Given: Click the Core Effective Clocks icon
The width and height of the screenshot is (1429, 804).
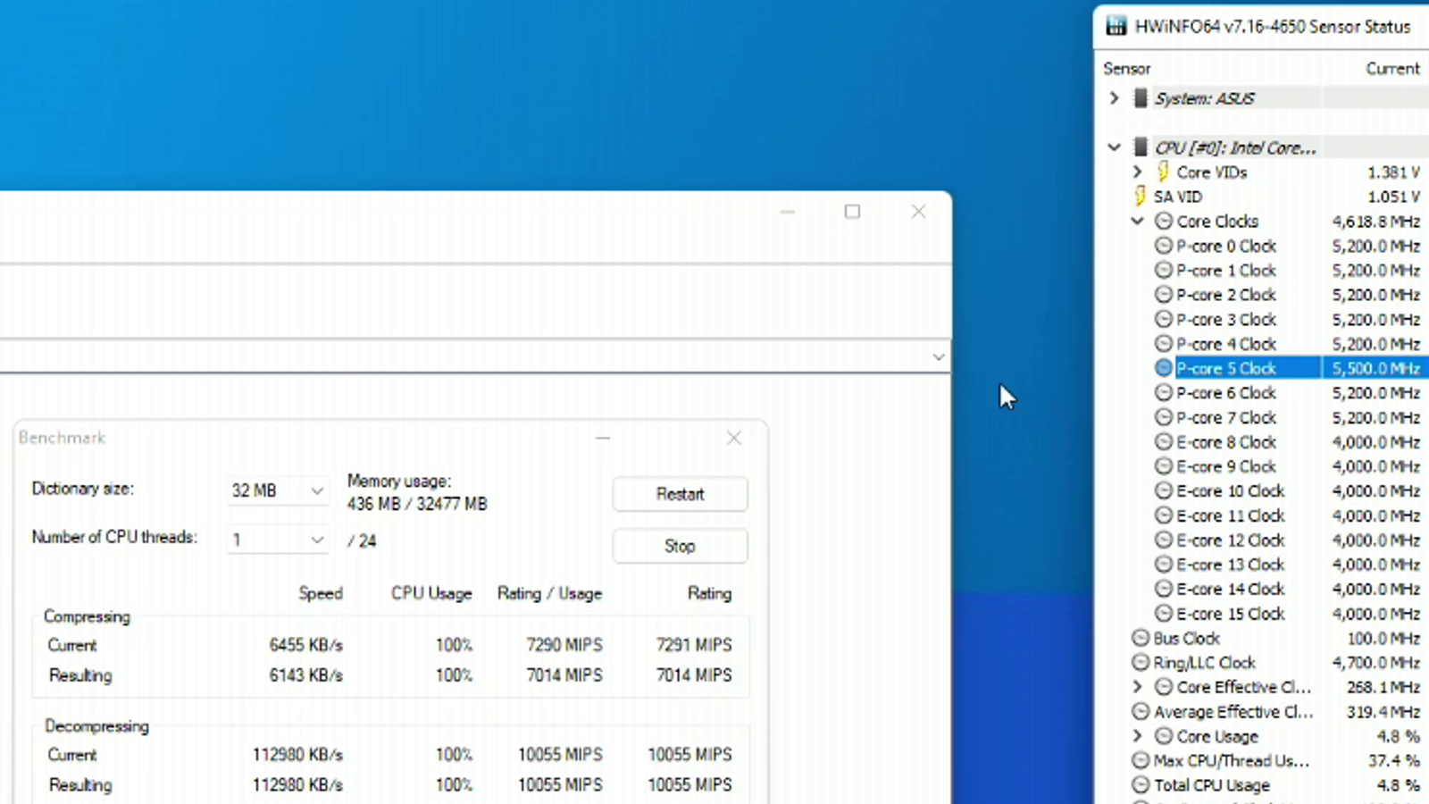Looking at the screenshot, I should [1163, 687].
